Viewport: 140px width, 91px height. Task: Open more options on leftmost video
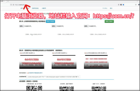[x=42, y=65]
